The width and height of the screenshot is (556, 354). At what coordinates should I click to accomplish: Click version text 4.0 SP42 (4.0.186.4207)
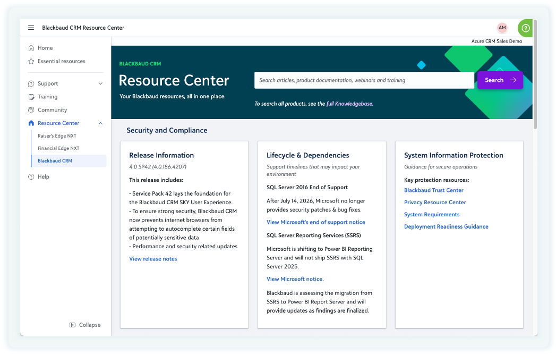click(x=158, y=166)
